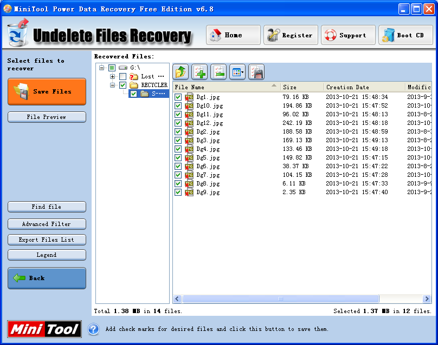This screenshot has height=345, width=438.
Task: Click the Register button
Action: coord(291,35)
